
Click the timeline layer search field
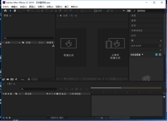point(38,89)
